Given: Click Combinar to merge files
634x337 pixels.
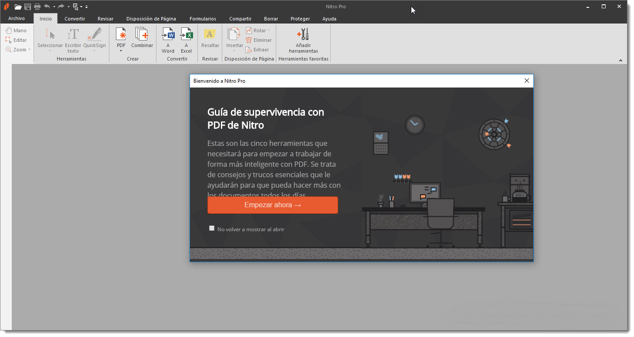Looking at the screenshot, I should 142,37.
